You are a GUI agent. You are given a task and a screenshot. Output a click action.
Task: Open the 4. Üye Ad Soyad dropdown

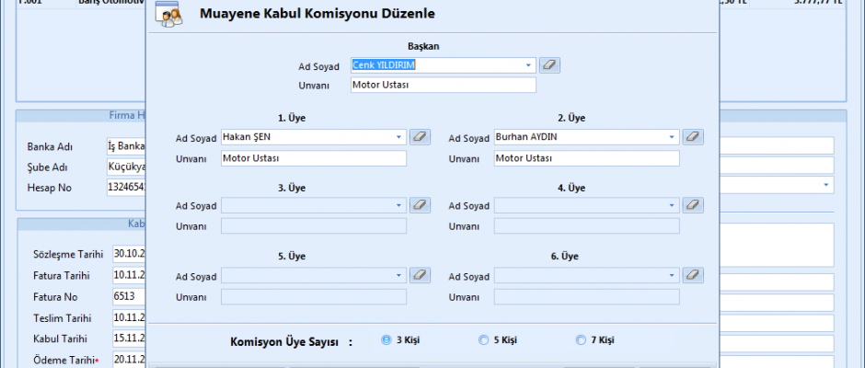pos(673,205)
